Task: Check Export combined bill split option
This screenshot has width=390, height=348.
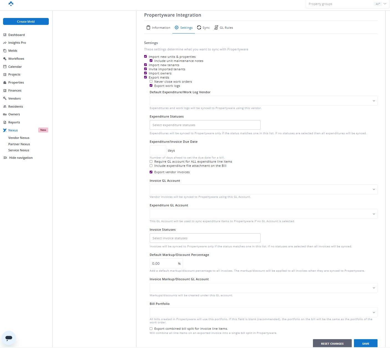Action: pos(151,329)
